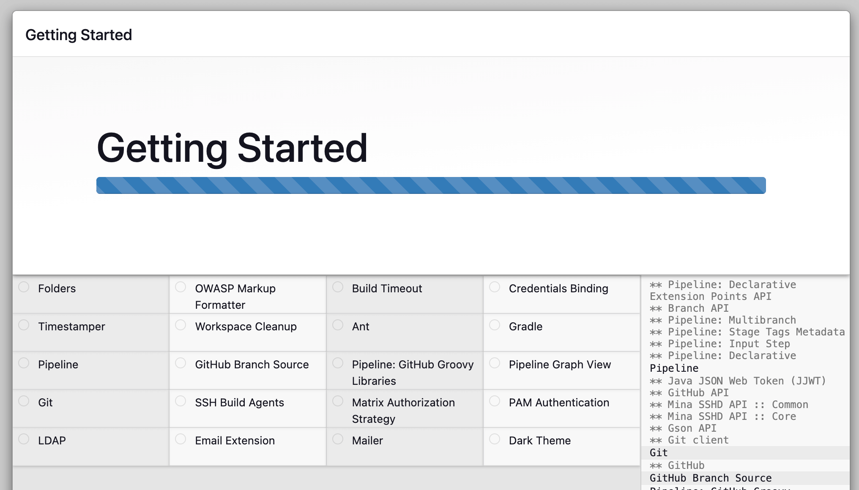
Task: Select the LDAP plugin label
Action: pos(52,441)
